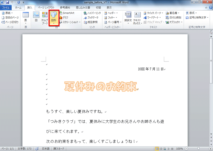Zoom in with the plus button

[210, 149]
